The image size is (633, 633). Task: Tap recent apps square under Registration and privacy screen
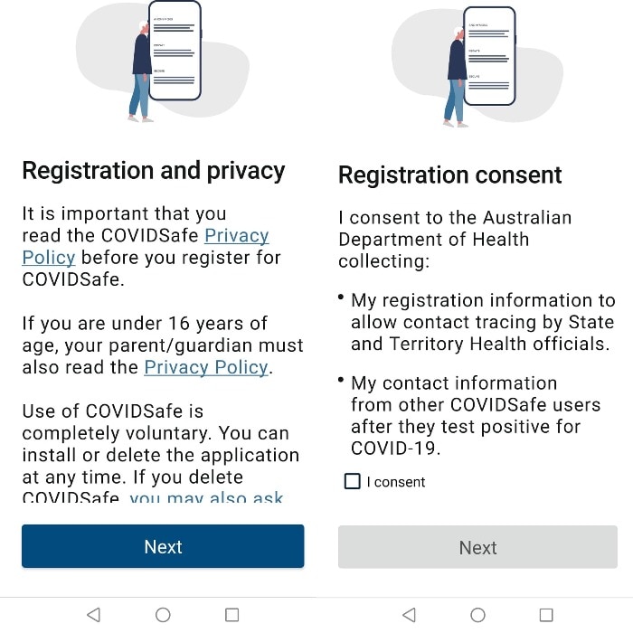(232, 615)
